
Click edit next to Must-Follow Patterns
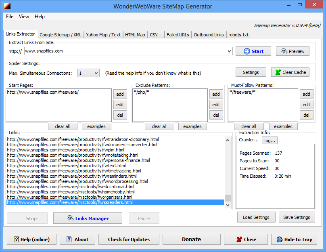(307, 105)
